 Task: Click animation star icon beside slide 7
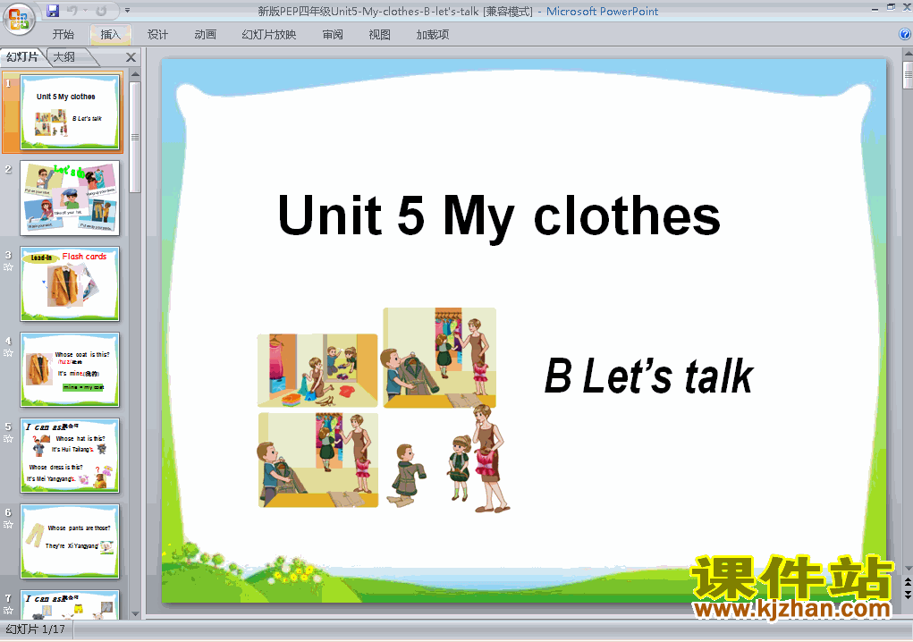(8, 610)
